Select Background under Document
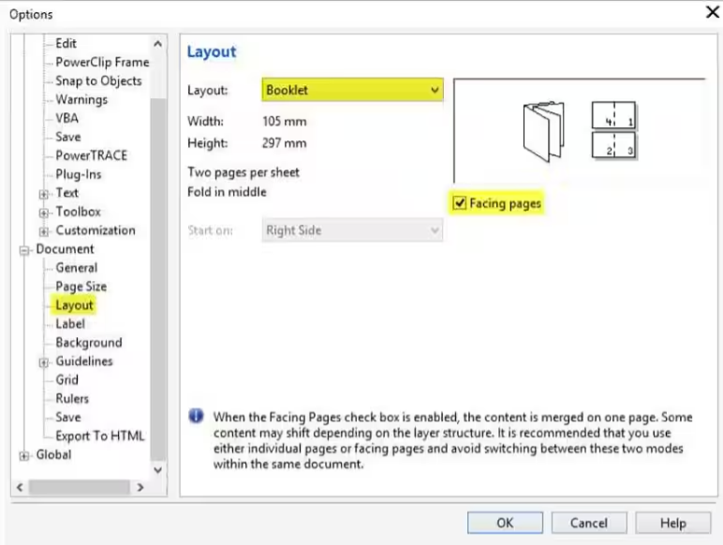The width and height of the screenshot is (723, 545). pyautogui.click(x=89, y=343)
